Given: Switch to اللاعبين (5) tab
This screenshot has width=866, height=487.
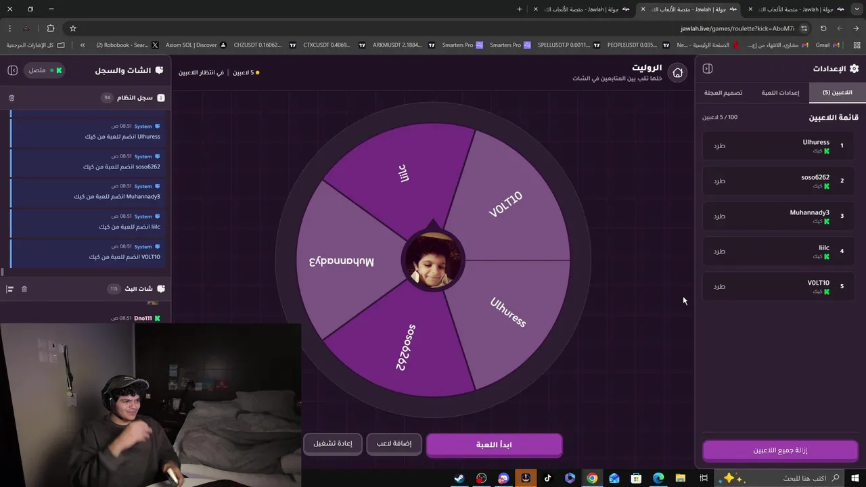Looking at the screenshot, I should [837, 93].
